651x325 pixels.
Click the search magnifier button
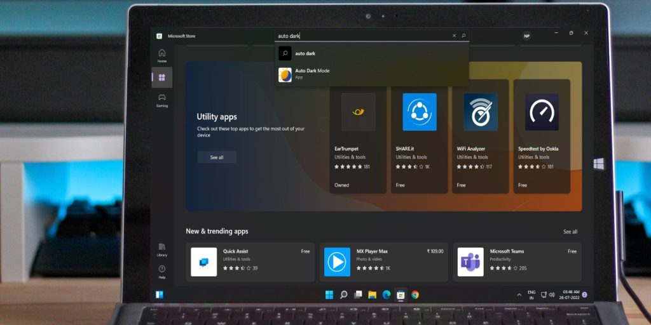pyautogui.click(x=463, y=36)
